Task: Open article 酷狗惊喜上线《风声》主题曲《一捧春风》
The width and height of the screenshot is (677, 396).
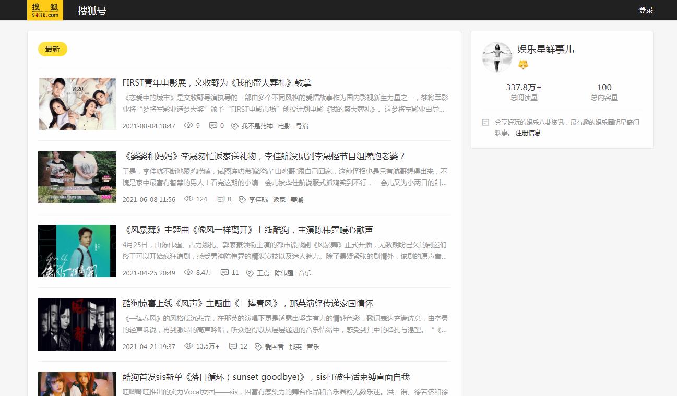Action: coord(248,303)
